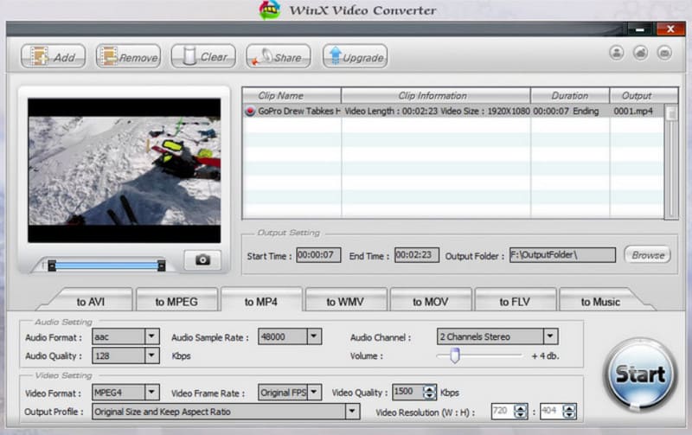Screen dimensions: 692x435
Task: Open the 'to MOV' tab
Action: (430, 302)
